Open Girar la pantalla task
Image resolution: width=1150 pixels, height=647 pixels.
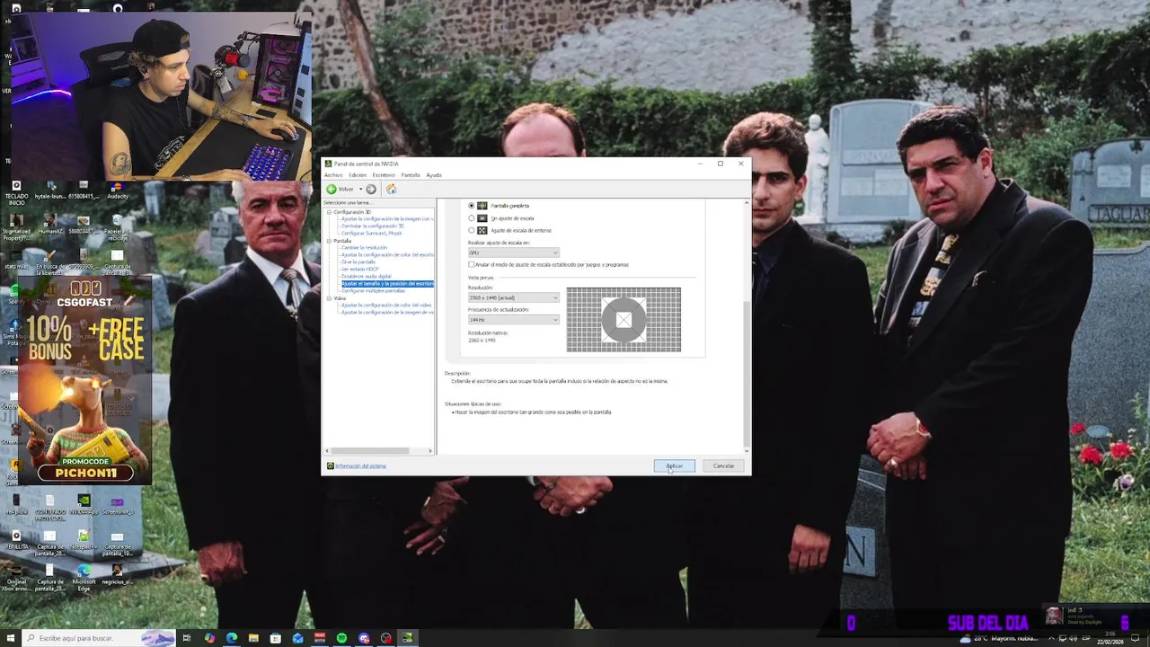click(x=358, y=262)
